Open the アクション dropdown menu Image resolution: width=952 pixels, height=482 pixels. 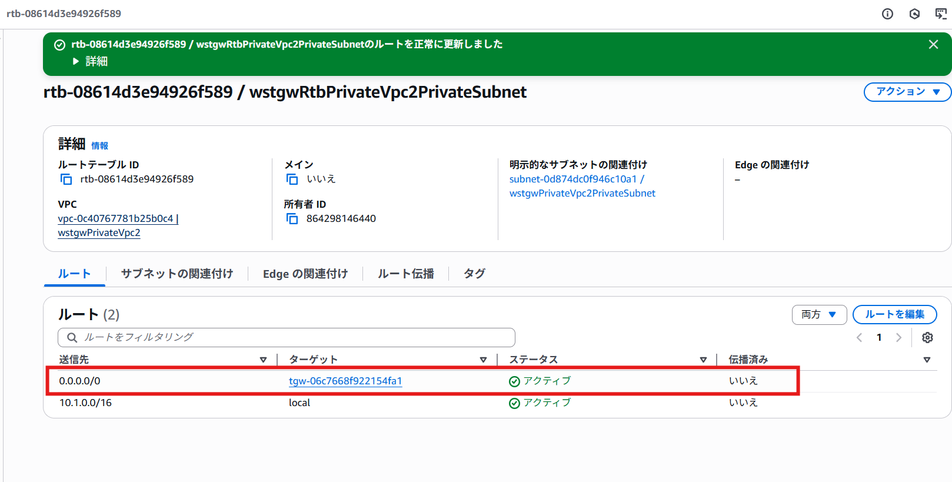(x=907, y=92)
